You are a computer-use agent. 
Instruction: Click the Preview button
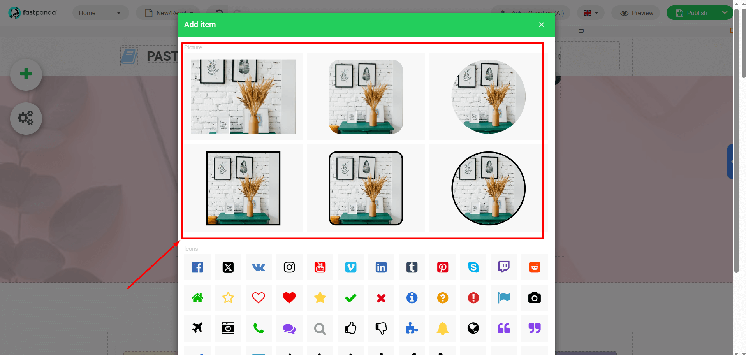point(637,13)
